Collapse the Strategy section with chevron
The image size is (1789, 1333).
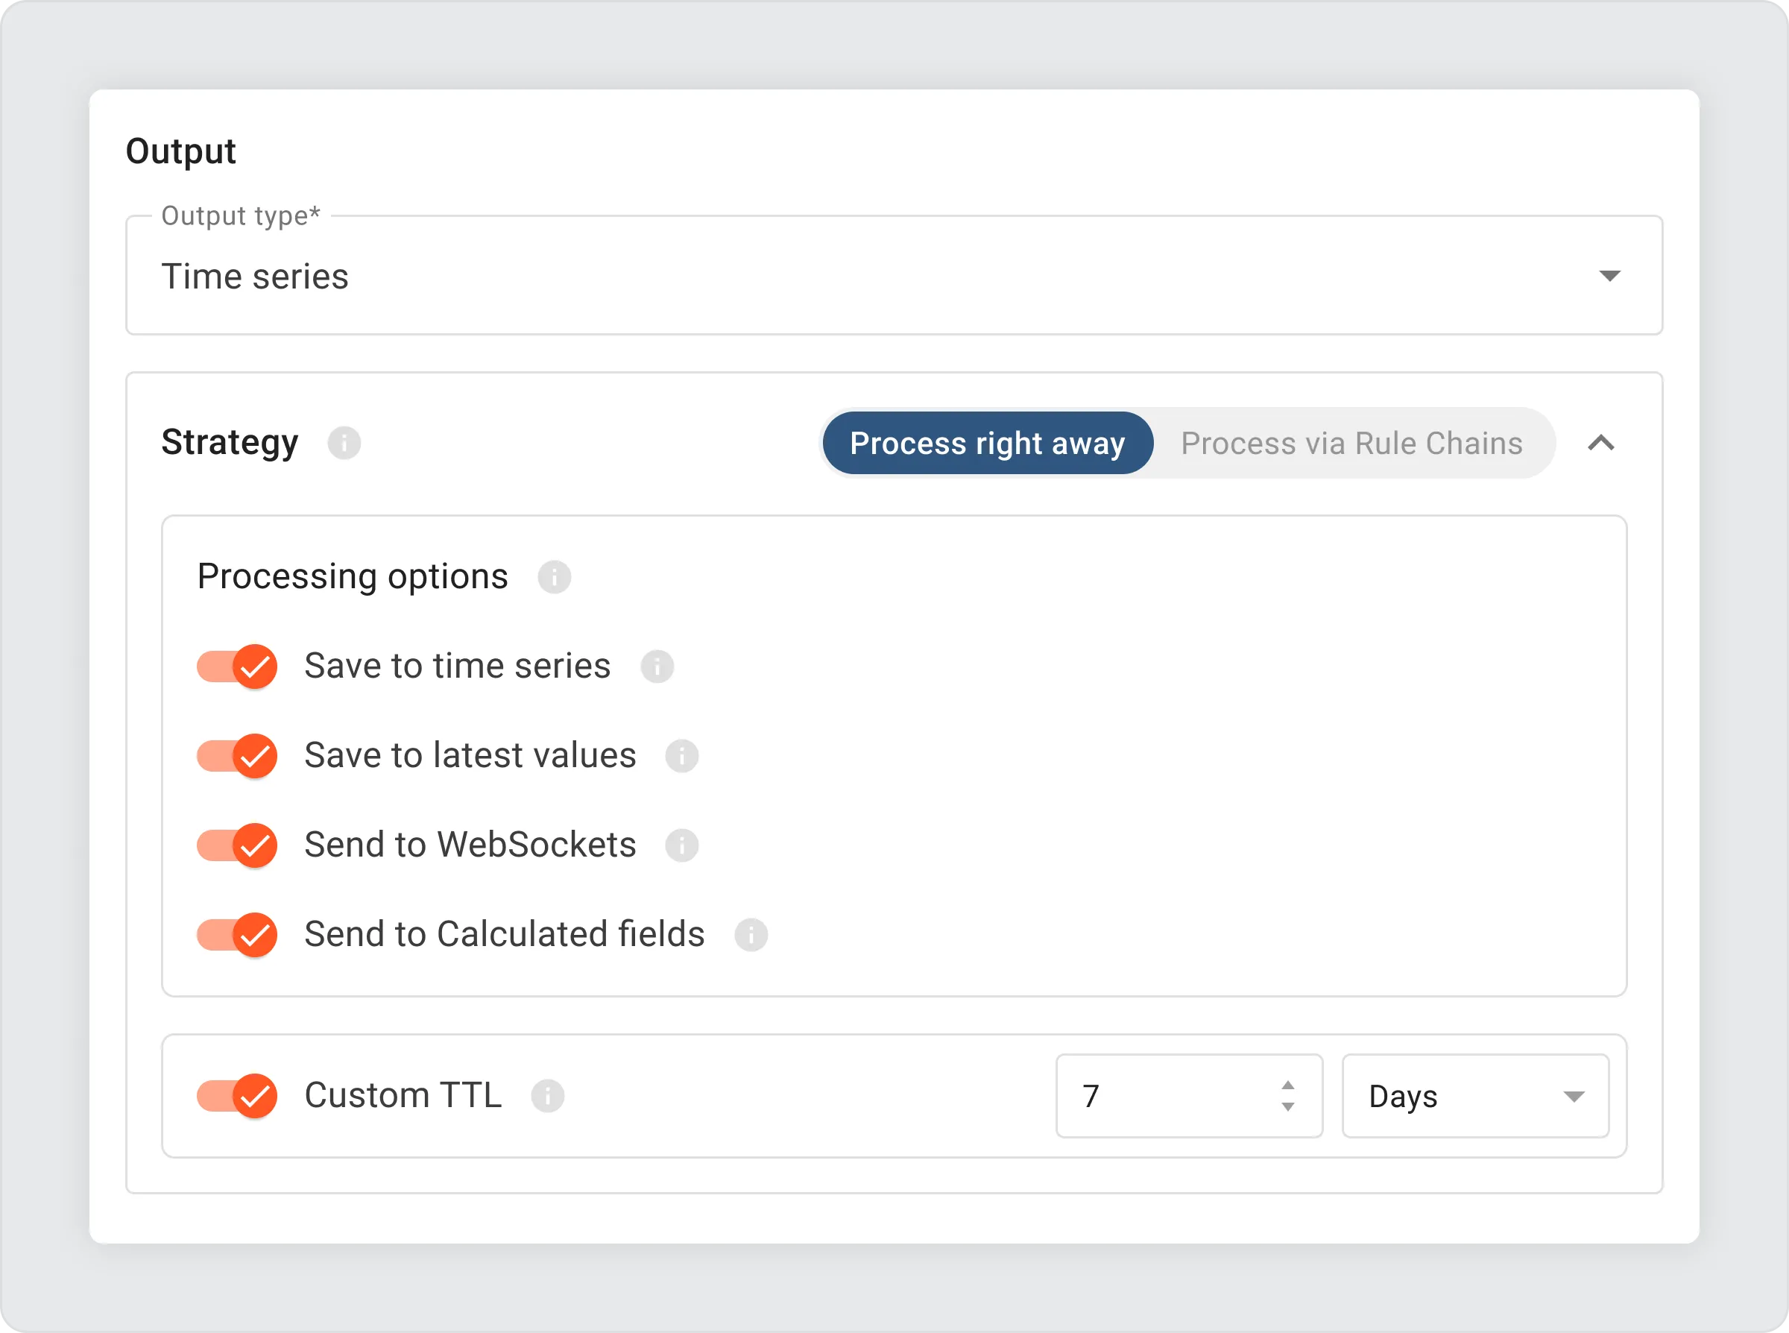pyautogui.click(x=1601, y=443)
